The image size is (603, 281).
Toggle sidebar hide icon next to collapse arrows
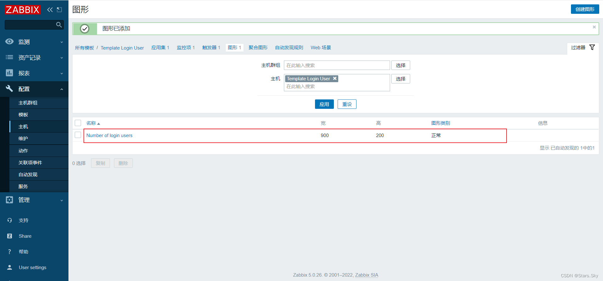point(59,10)
